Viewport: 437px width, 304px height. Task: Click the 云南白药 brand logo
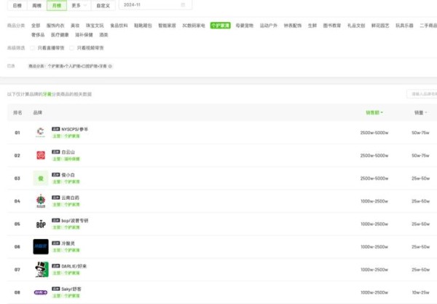(41, 201)
